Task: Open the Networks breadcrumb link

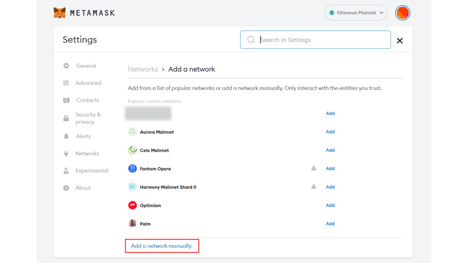Action: tap(143, 69)
